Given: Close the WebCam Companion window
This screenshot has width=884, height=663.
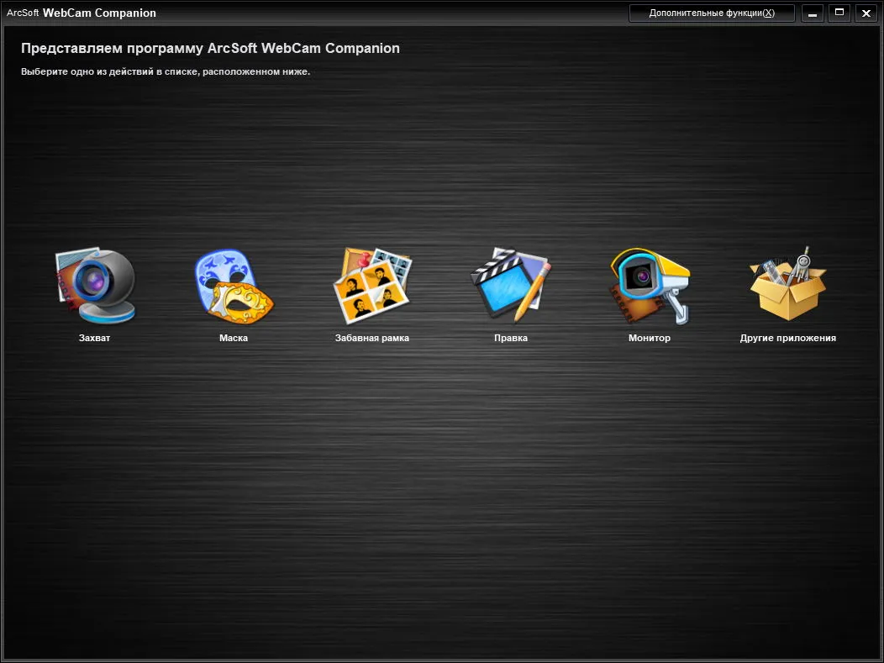Looking at the screenshot, I should tap(866, 13).
